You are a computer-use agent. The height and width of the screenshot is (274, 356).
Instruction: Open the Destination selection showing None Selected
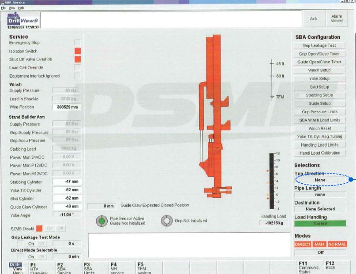[320, 209]
